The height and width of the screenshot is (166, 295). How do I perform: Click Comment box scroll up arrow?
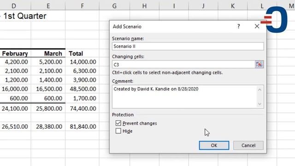(260, 90)
